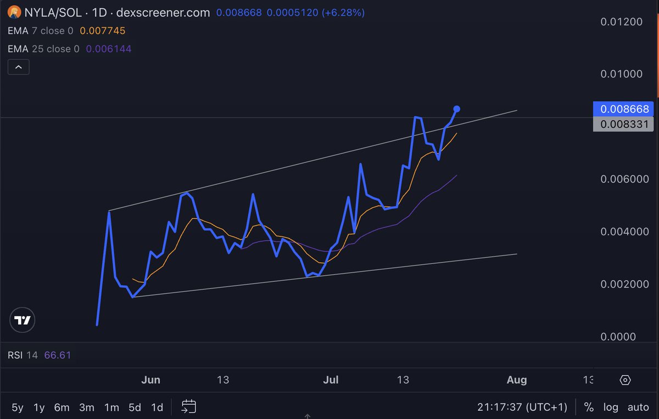Collapse the indicator legend chevron

click(19, 67)
